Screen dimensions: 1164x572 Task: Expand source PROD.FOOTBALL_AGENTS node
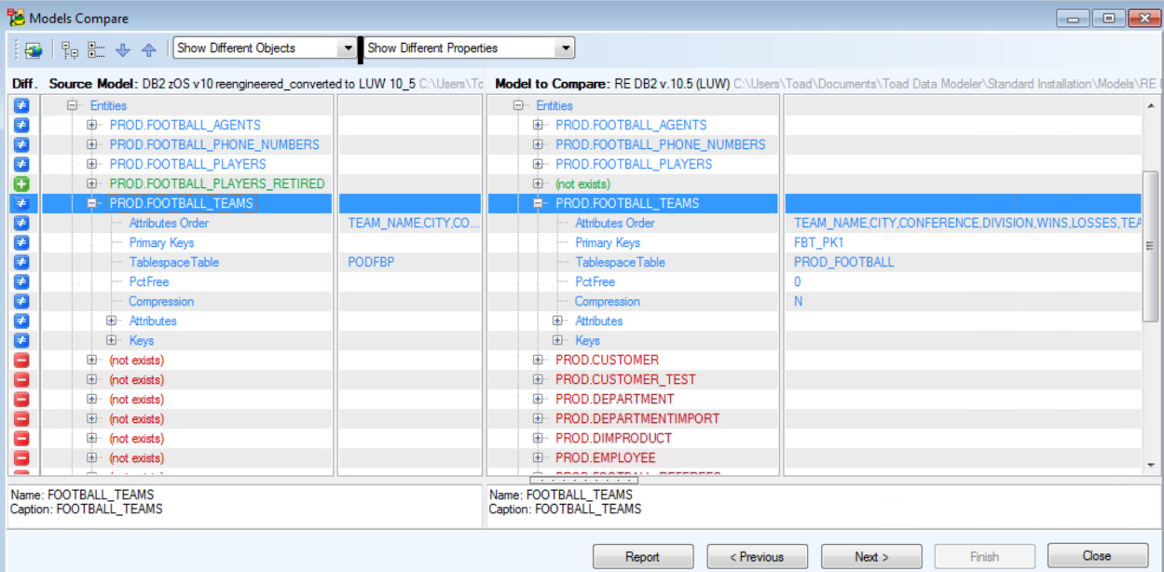92,125
